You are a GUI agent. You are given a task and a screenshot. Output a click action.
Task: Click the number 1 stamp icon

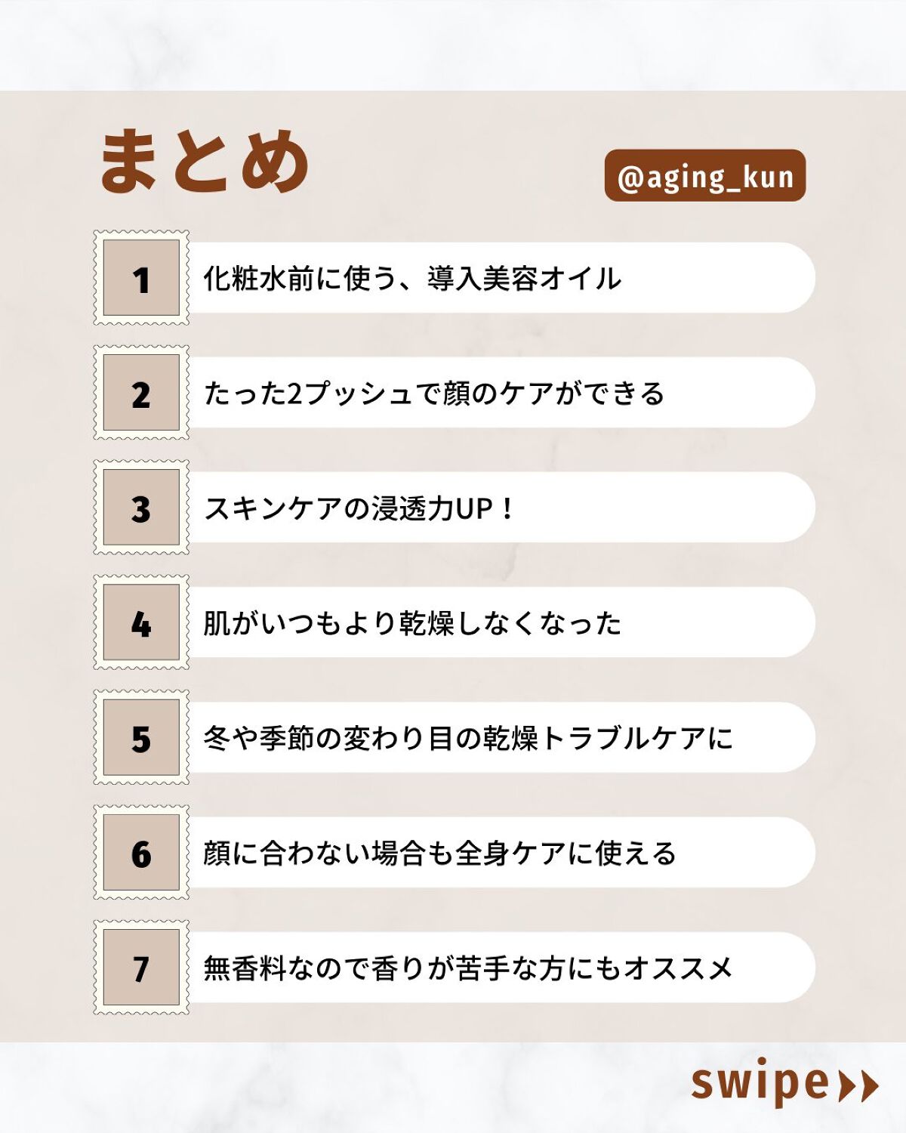141,278
